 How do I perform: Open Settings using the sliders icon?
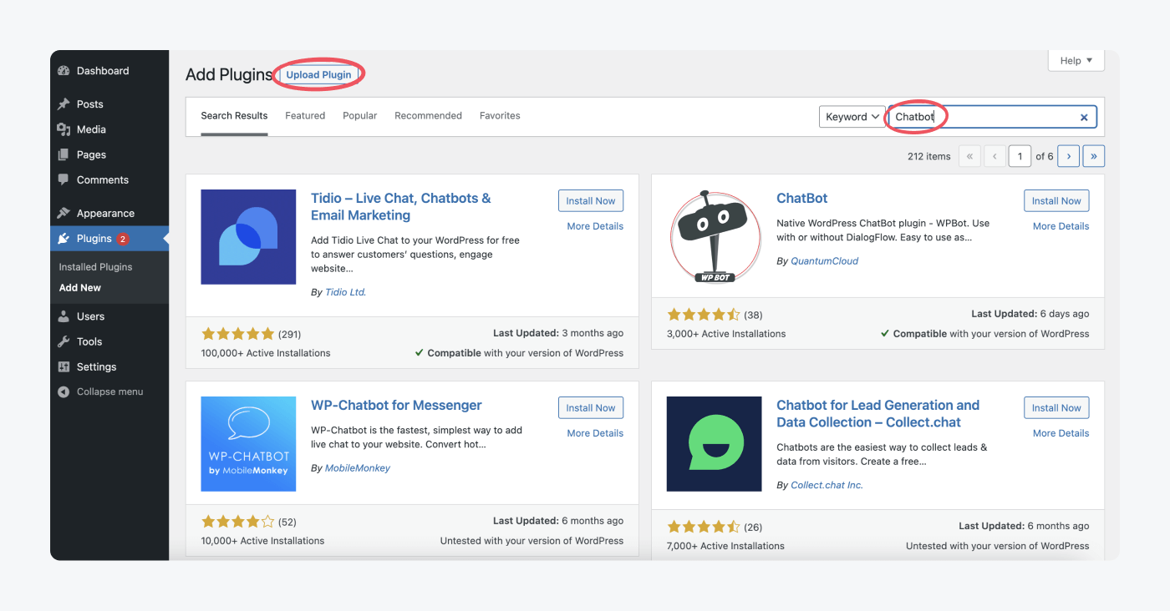pyautogui.click(x=65, y=366)
